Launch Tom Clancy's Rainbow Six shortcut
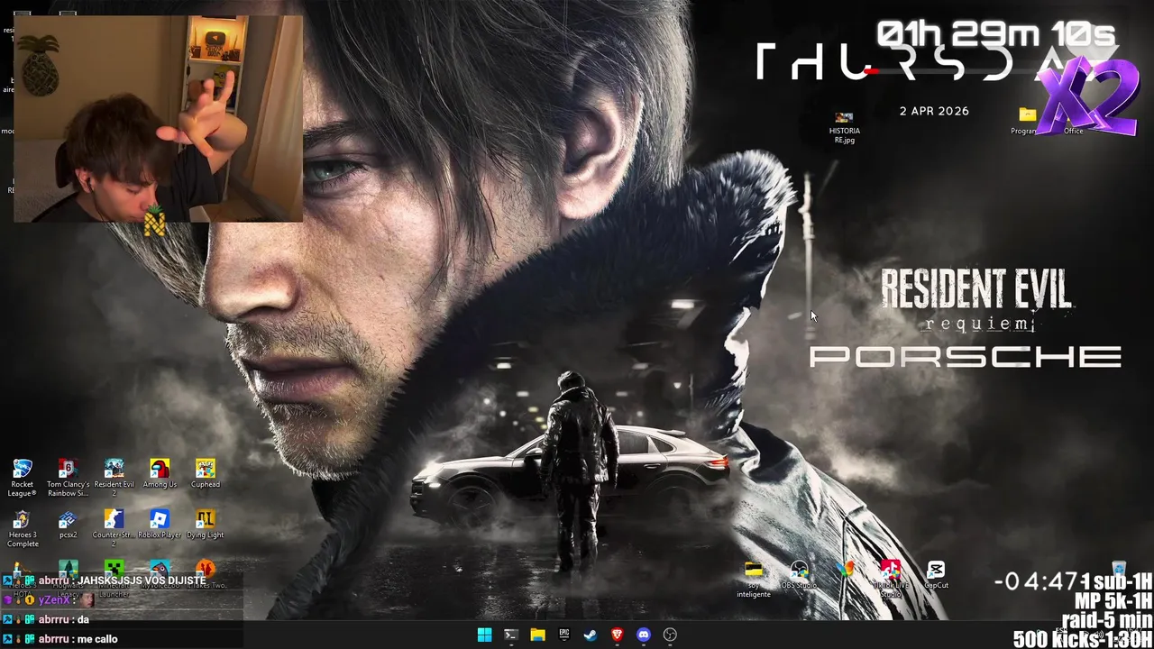 [x=68, y=477]
